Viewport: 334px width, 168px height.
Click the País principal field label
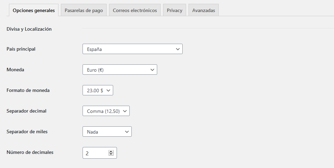pos(21,49)
